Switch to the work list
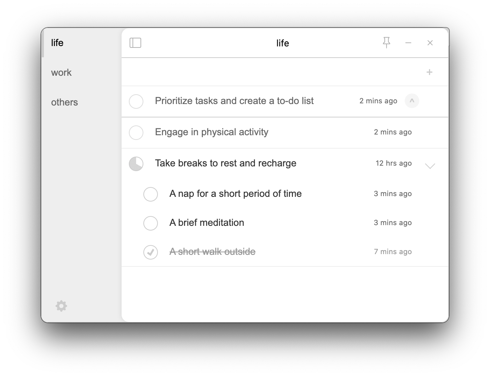Screen dimensions: 490x377 61,72
